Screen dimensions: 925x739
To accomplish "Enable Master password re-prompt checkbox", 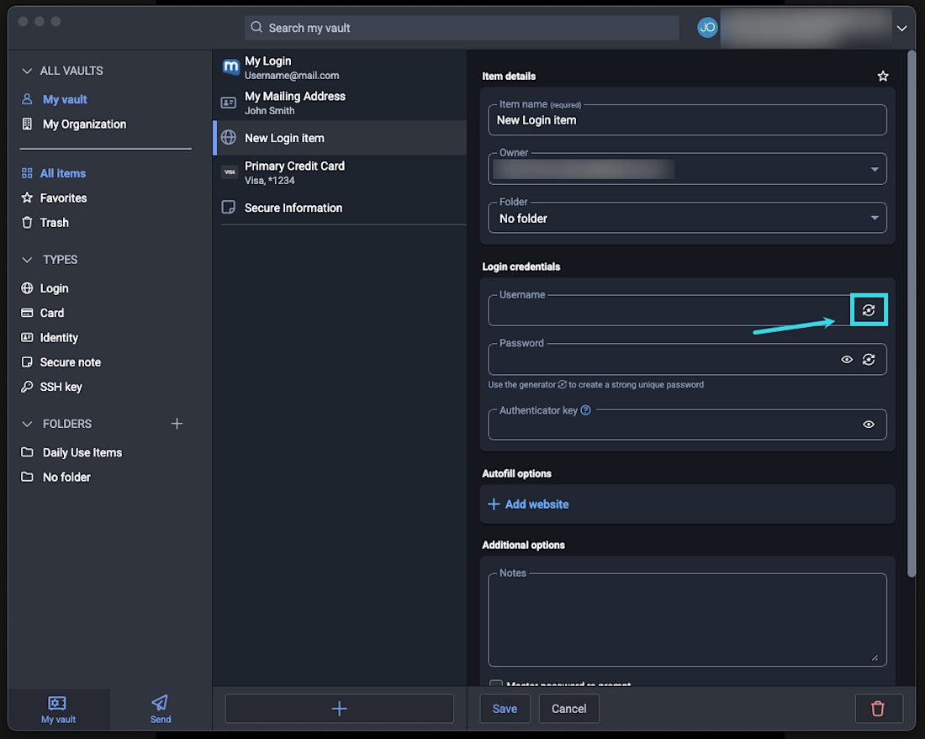I will (496, 685).
